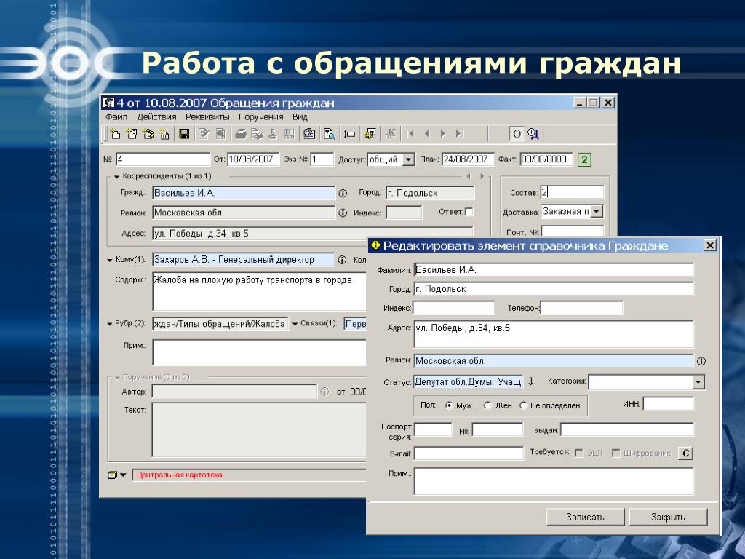Click the info icon beside citizen Васильев И.А. field
This screenshot has height=559, width=745.
click(343, 193)
